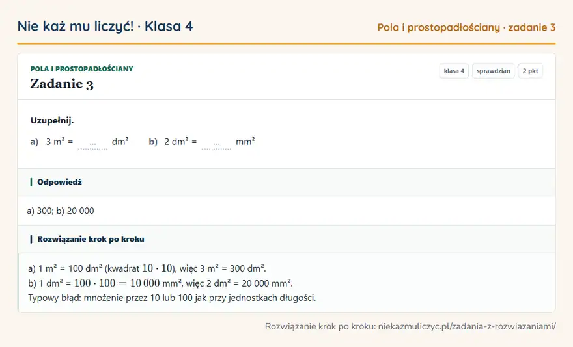
Task: Click the blank field after '2 dm² ='
Action: [x=216, y=144]
